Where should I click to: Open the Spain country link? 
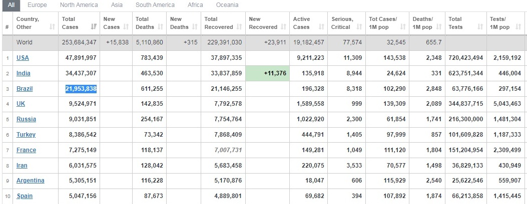coord(25,196)
